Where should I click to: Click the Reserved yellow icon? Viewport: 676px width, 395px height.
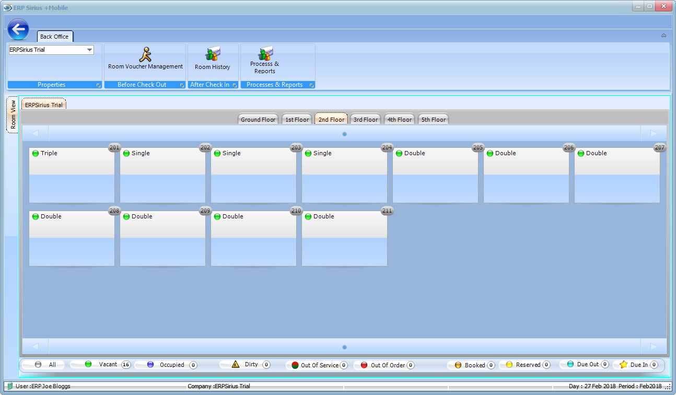point(509,365)
